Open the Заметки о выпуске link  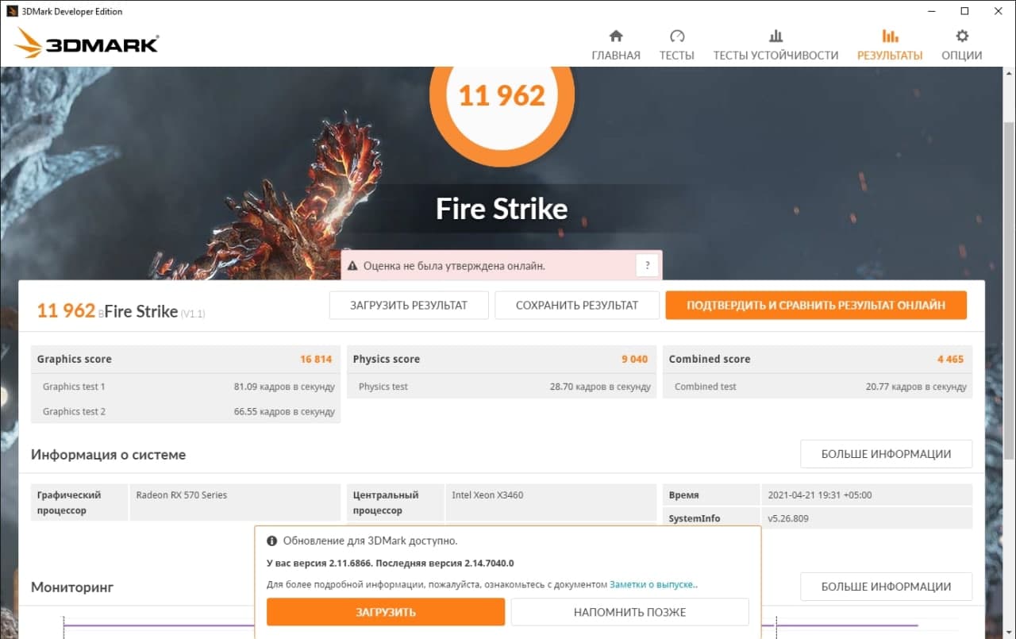(x=653, y=585)
